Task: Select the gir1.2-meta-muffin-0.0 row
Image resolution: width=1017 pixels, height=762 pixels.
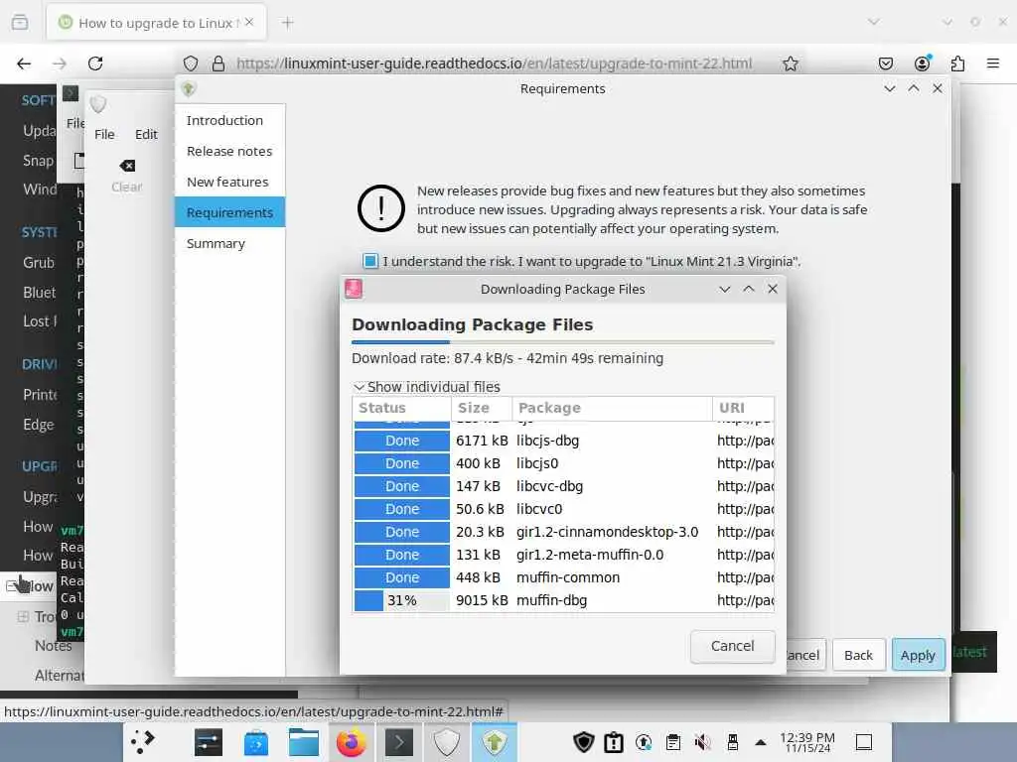Action: point(564,555)
